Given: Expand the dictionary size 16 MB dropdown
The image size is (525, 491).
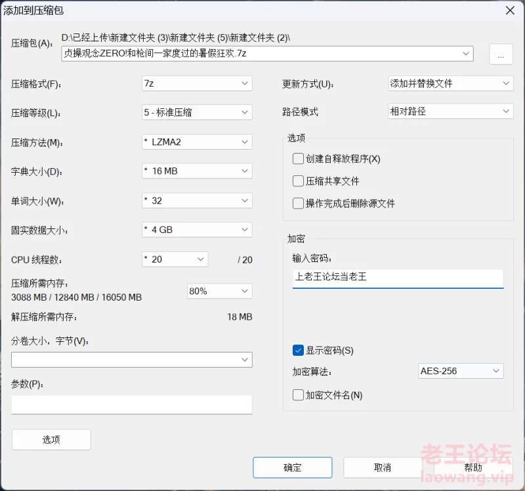Looking at the screenshot, I should tap(197, 171).
